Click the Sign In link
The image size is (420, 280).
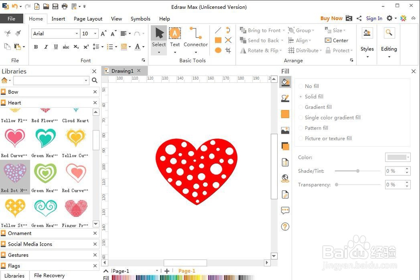coord(374,18)
